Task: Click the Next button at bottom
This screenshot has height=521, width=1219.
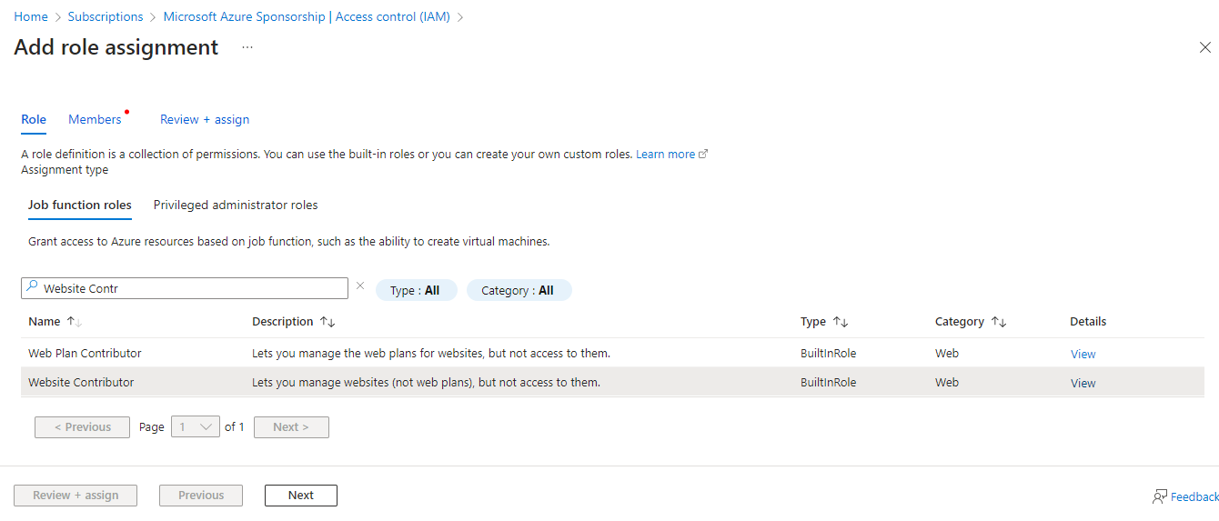Action: click(x=301, y=496)
